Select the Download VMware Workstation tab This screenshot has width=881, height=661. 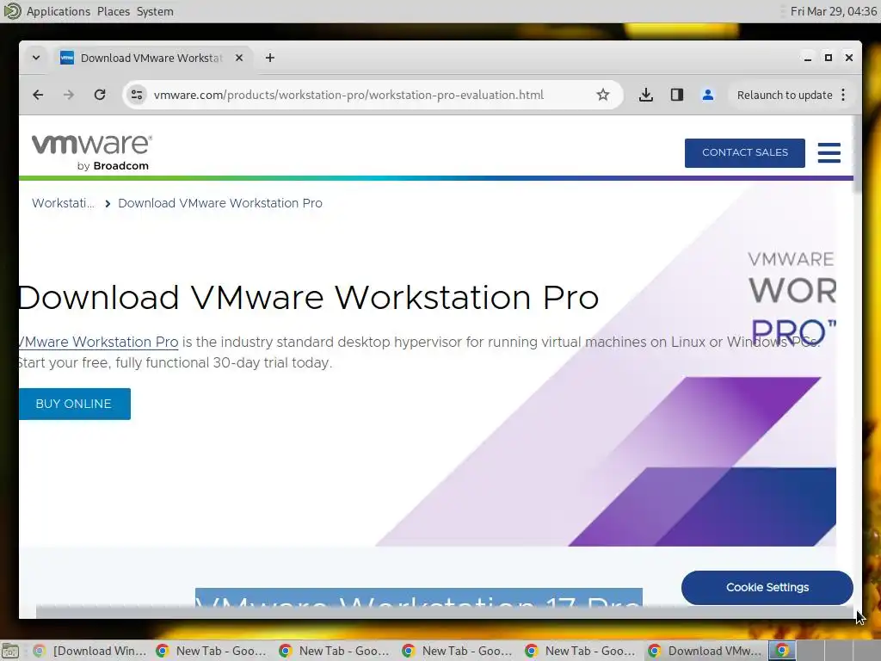[x=151, y=58]
